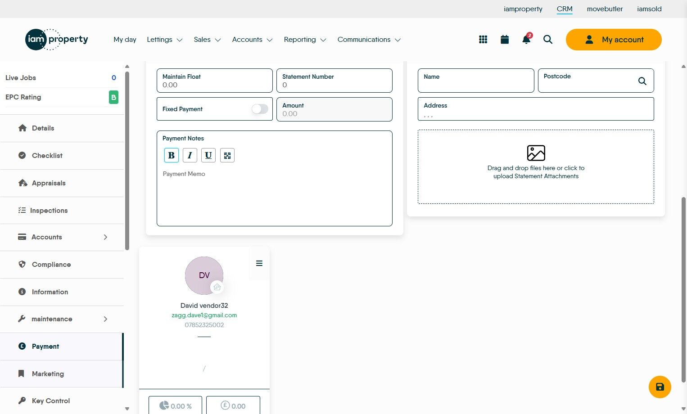Viewport: 687px width, 414px height.
Task: Open the Marketing sidebar item
Action: pyautogui.click(x=62, y=374)
